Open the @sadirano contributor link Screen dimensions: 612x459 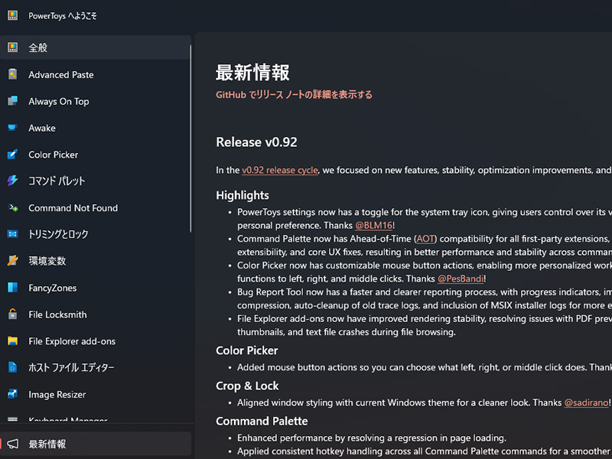click(586, 402)
